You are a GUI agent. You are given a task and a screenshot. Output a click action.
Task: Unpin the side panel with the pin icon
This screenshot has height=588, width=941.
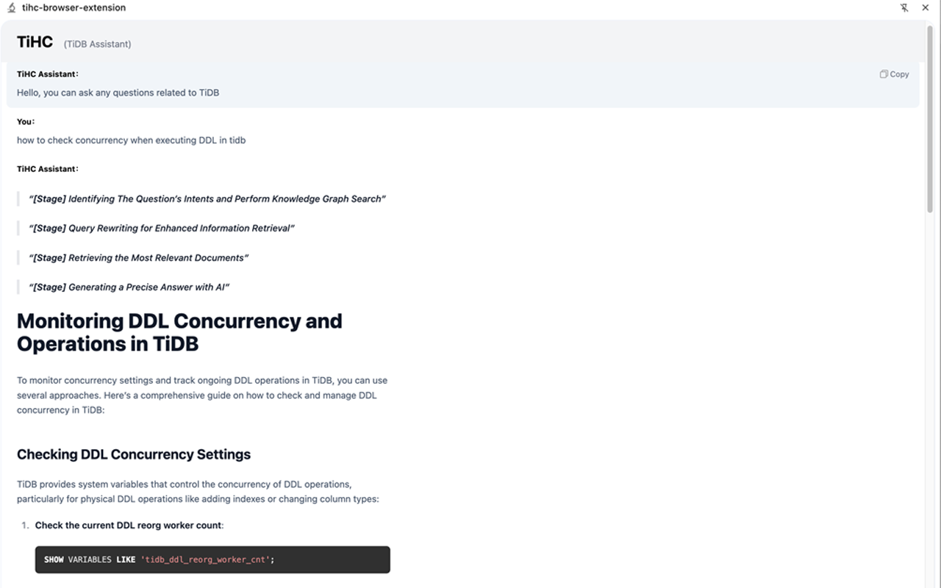(x=904, y=8)
